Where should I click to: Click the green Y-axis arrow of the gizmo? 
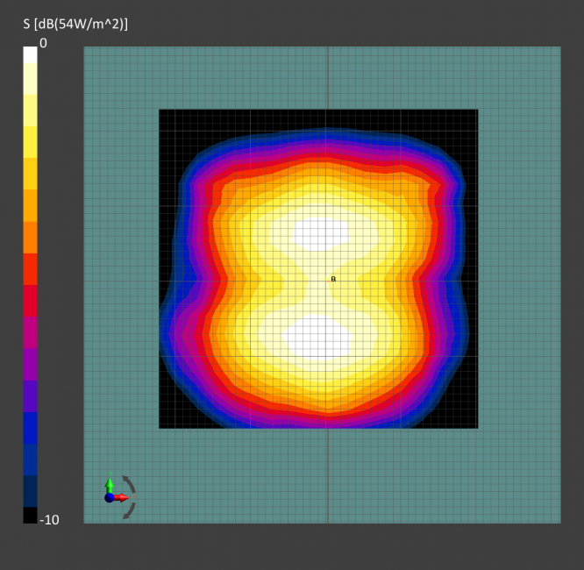[109, 485]
